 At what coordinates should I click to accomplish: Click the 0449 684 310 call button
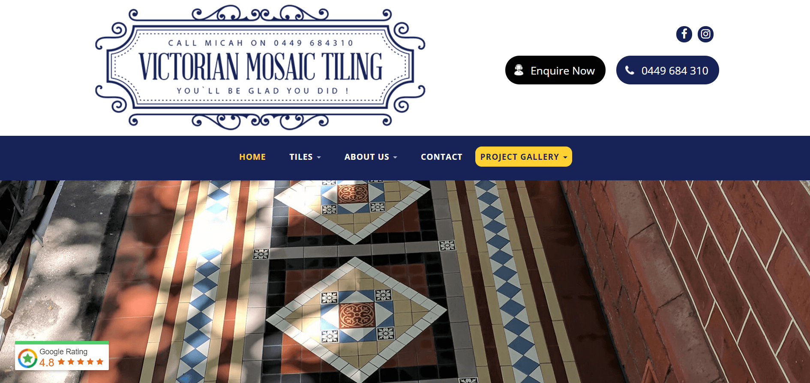click(x=668, y=70)
